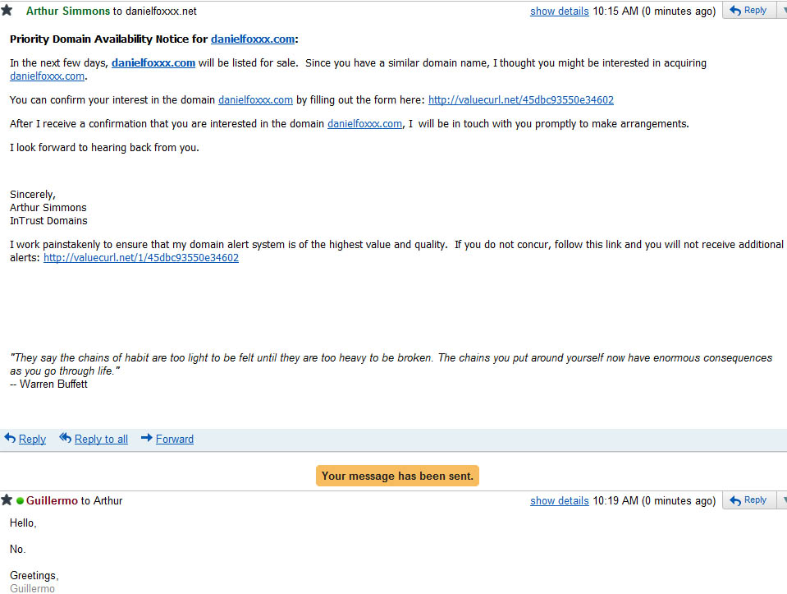787x594 pixels.
Task: Open reply options dropdown arrow on Guillermo's message
Action: coord(782,500)
